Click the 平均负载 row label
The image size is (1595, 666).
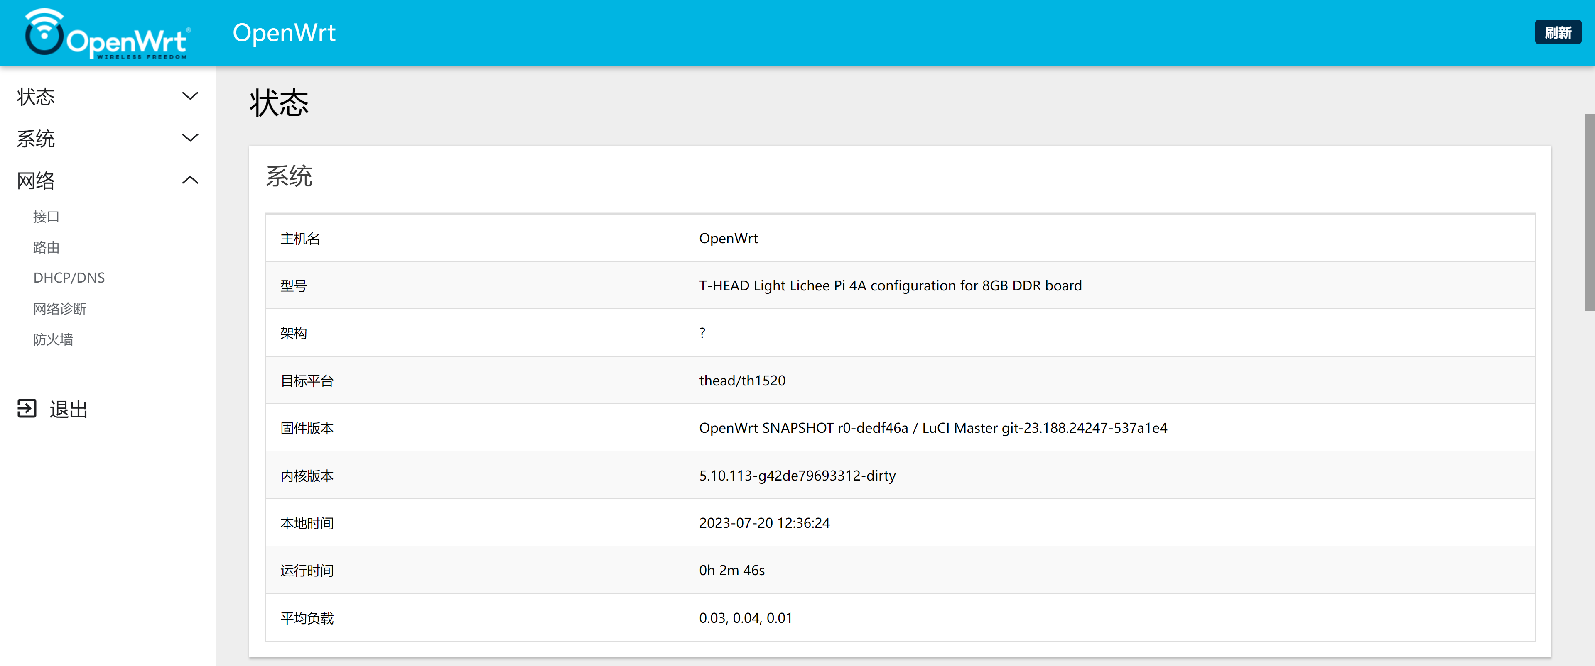click(x=307, y=618)
